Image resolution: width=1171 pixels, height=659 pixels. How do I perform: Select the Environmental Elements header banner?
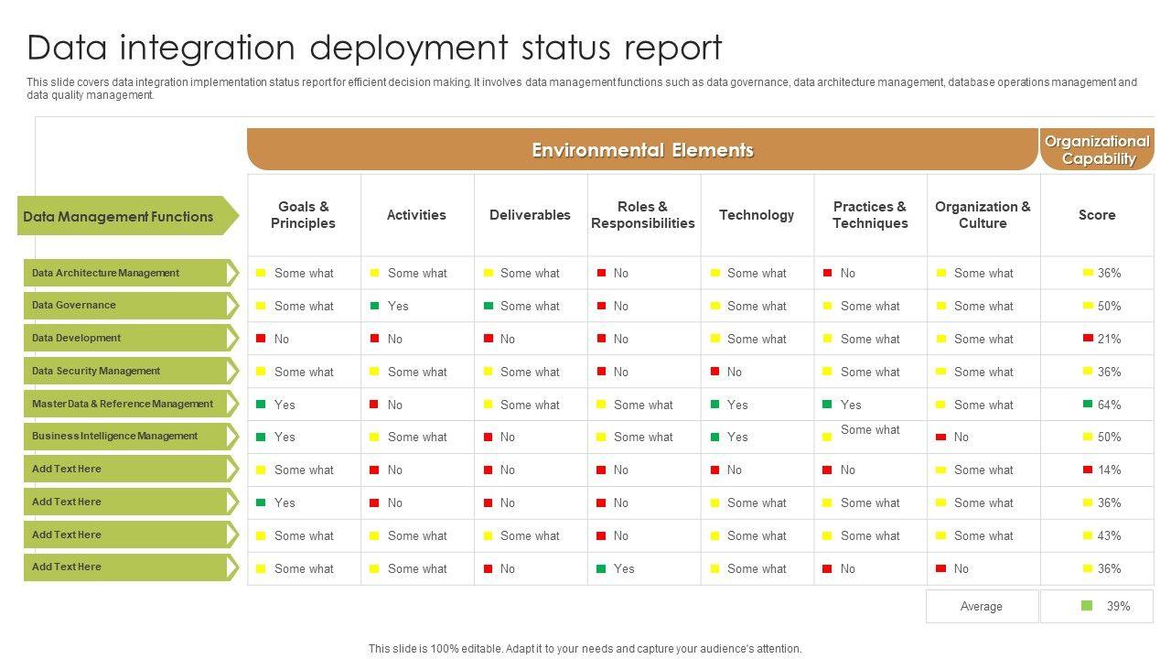(642, 150)
